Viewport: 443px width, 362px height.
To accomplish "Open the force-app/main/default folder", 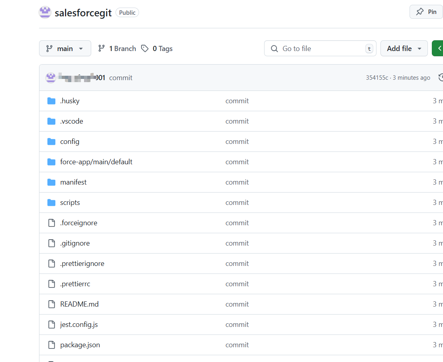I will click(96, 162).
